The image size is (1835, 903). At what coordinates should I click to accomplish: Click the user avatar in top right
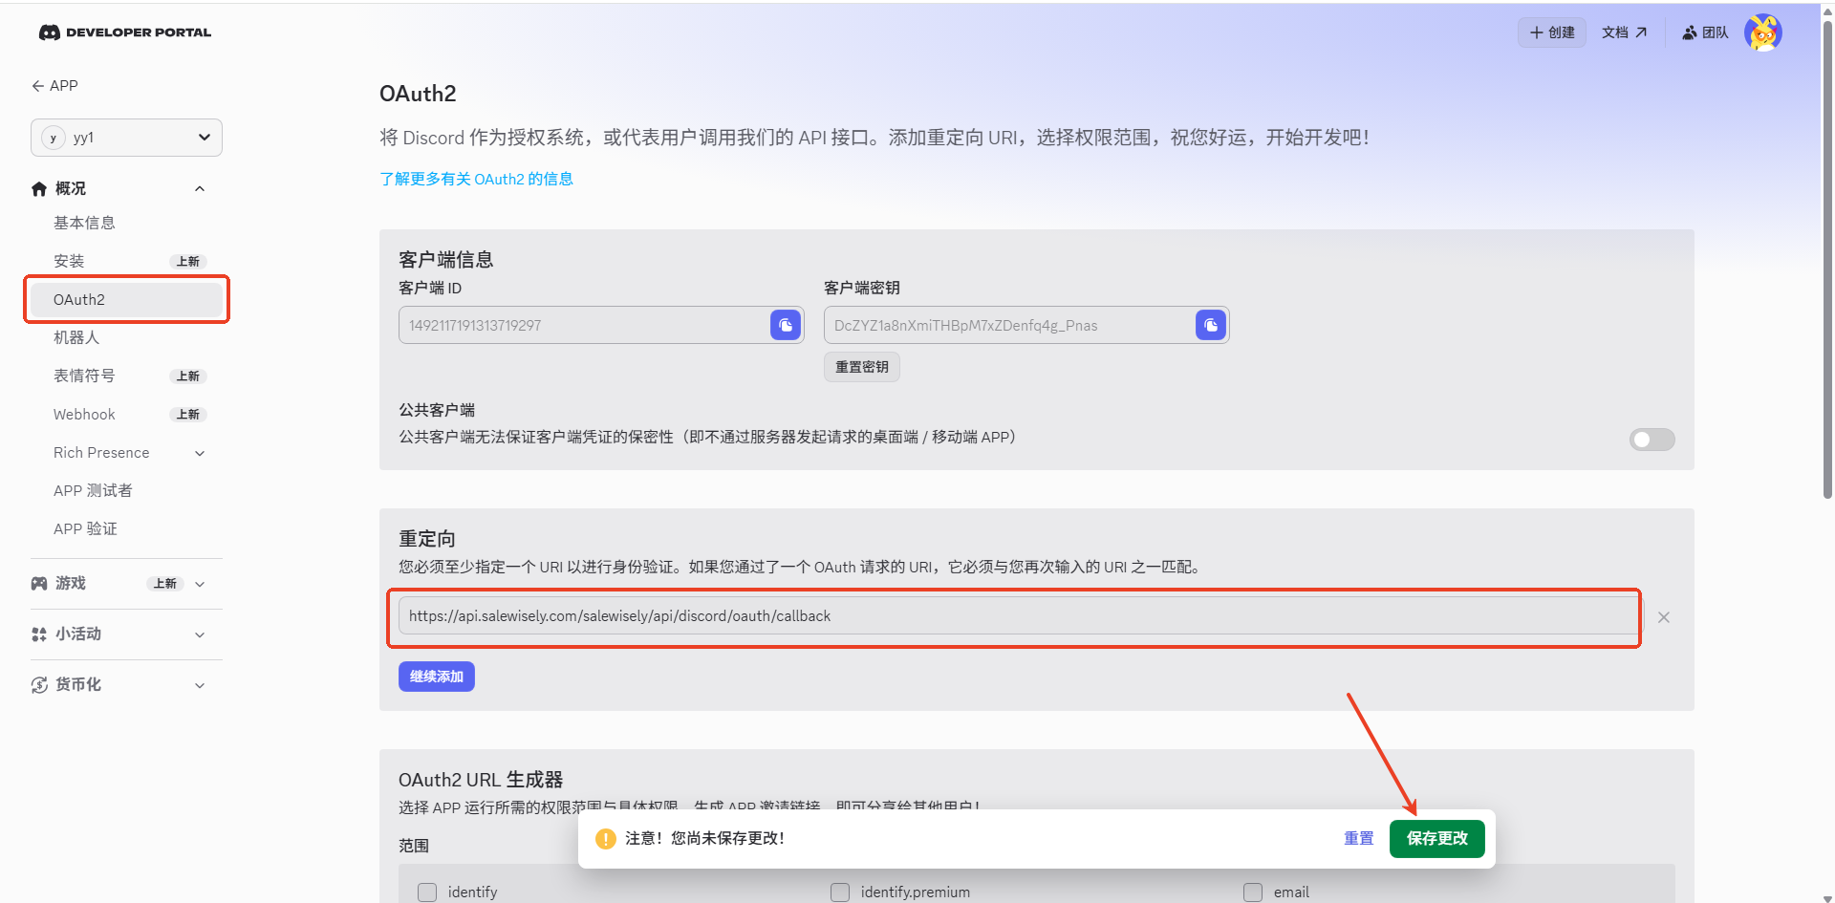point(1763,32)
